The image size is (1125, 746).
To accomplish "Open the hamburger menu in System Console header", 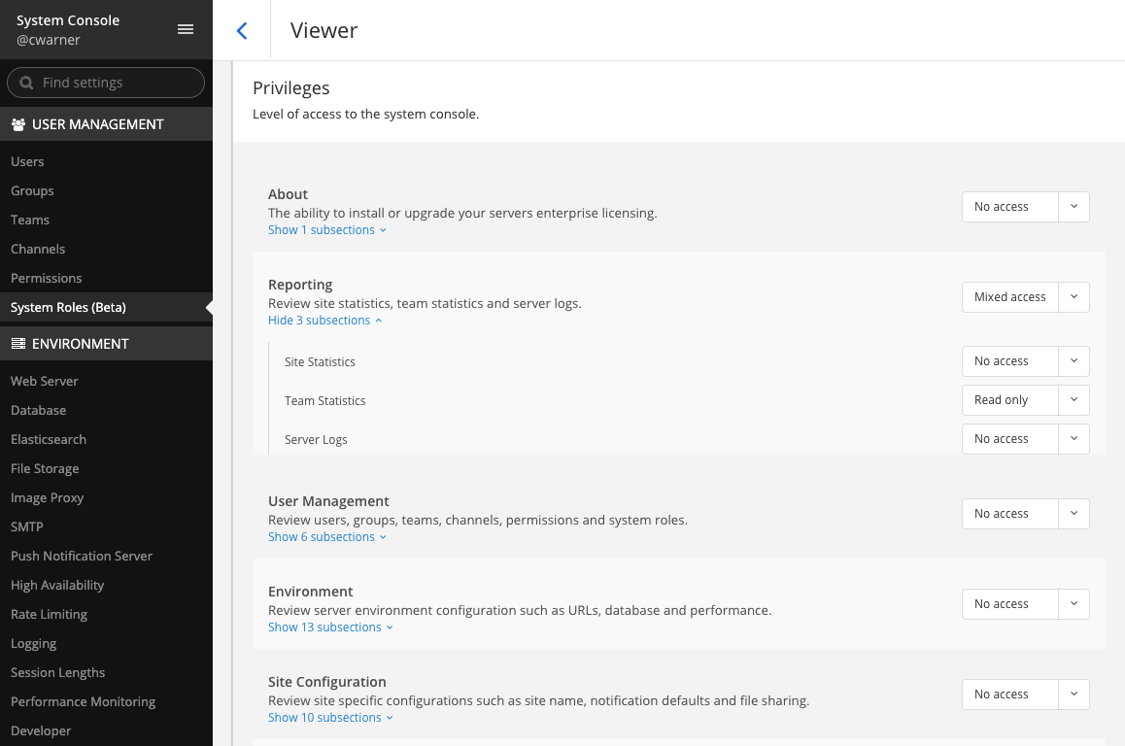I will [186, 28].
